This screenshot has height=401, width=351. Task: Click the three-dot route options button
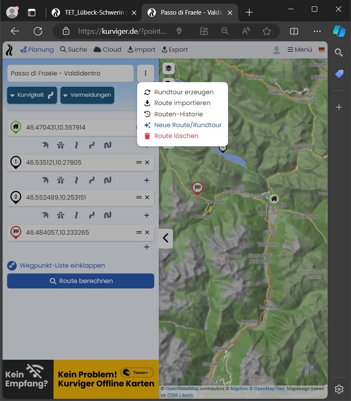(145, 73)
